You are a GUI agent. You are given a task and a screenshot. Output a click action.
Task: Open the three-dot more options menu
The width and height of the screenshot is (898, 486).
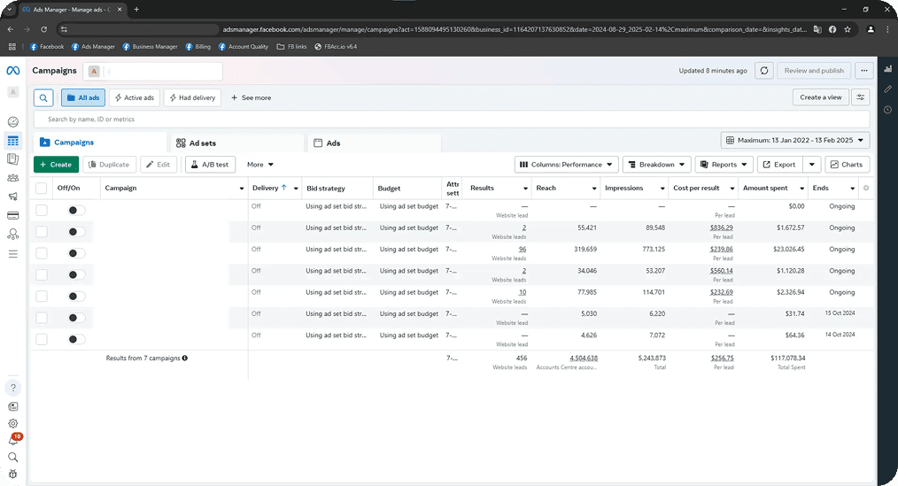(x=863, y=71)
